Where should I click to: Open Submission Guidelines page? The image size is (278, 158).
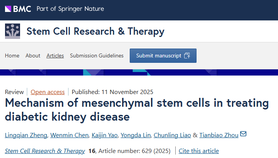pos(97,55)
